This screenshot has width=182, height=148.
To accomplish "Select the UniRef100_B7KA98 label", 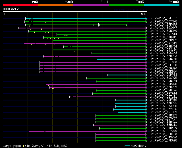I will [163, 141].
